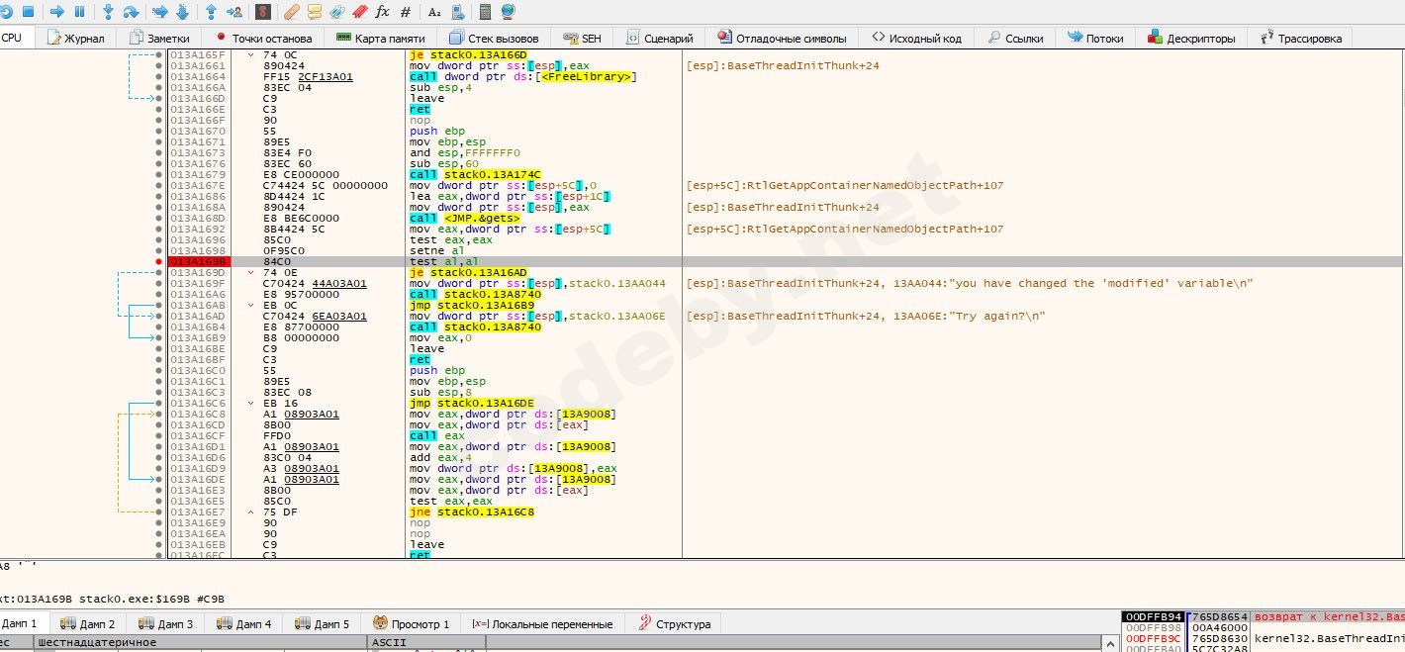Open the Functions fx icon
Screen dimensions: 1405x652
383,12
